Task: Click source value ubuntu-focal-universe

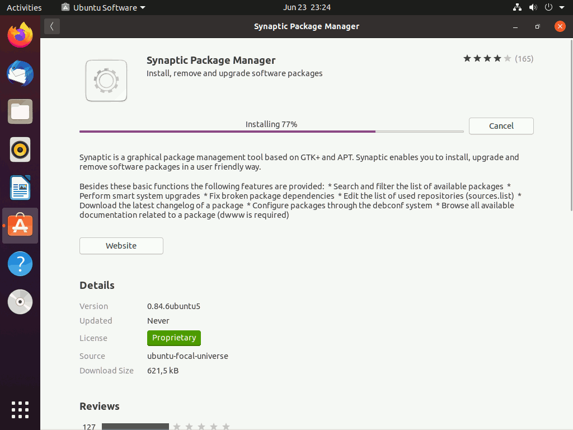Action: tap(187, 356)
